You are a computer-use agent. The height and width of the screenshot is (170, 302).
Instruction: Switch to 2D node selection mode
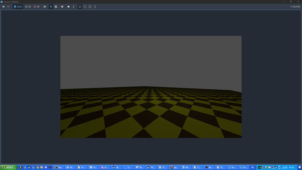tap(28, 7)
